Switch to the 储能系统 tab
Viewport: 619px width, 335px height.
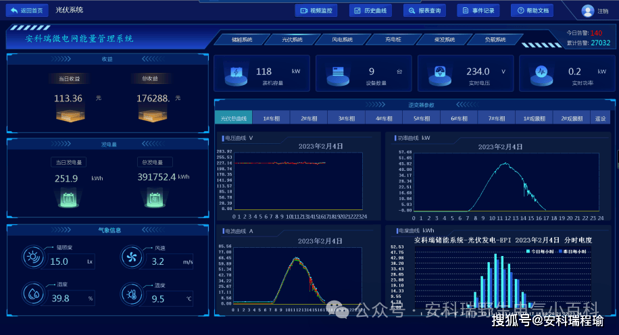(x=242, y=39)
